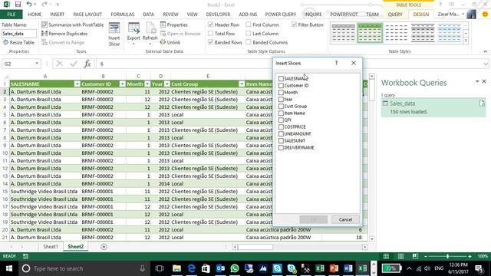
Task: Open Cust Group column filter dropdown
Action: point(242,84)
